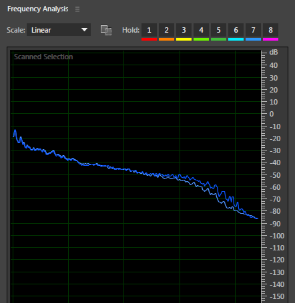Click the dB unit label atop scale
The image size is (295, 303).
point(274,53)
